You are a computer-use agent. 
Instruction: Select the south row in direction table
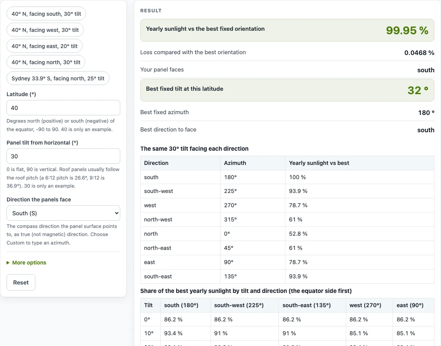tap(287, 177)
